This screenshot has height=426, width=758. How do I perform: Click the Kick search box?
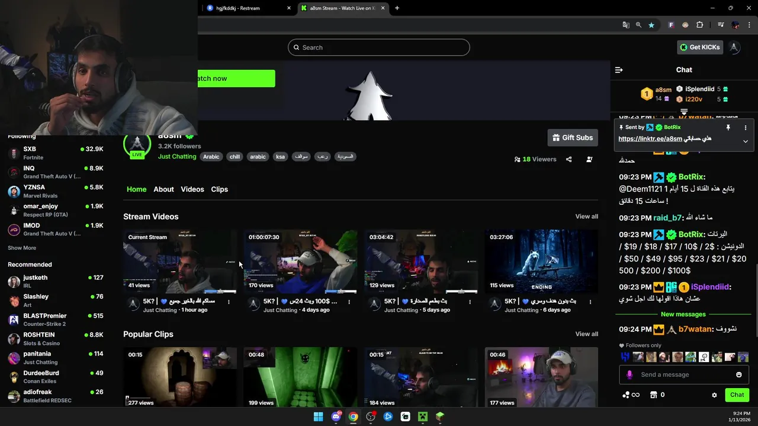pyautogui.click(x=379, y=47)
